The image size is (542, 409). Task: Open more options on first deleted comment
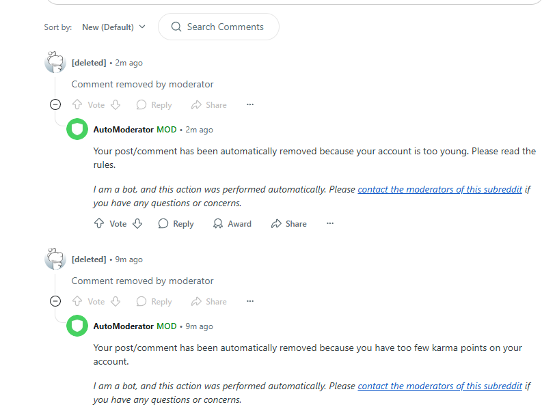tap(250, 104)
